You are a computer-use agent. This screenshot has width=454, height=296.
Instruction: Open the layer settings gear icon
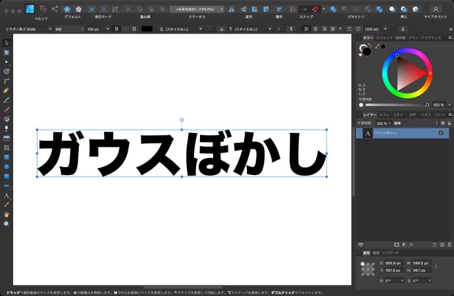coord(443,123)
